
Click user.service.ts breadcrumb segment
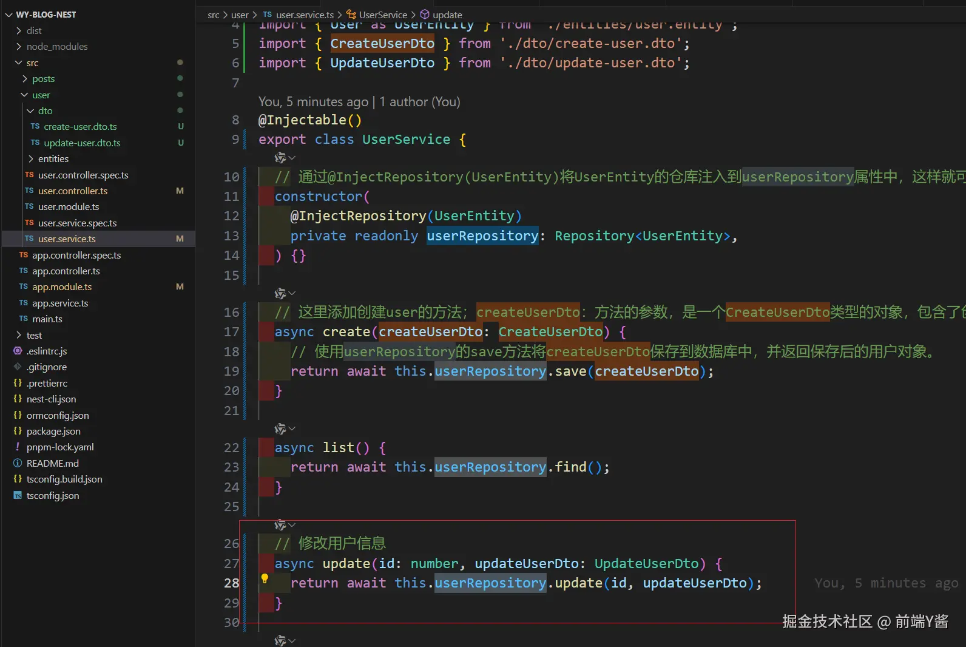tap(305, 15)
